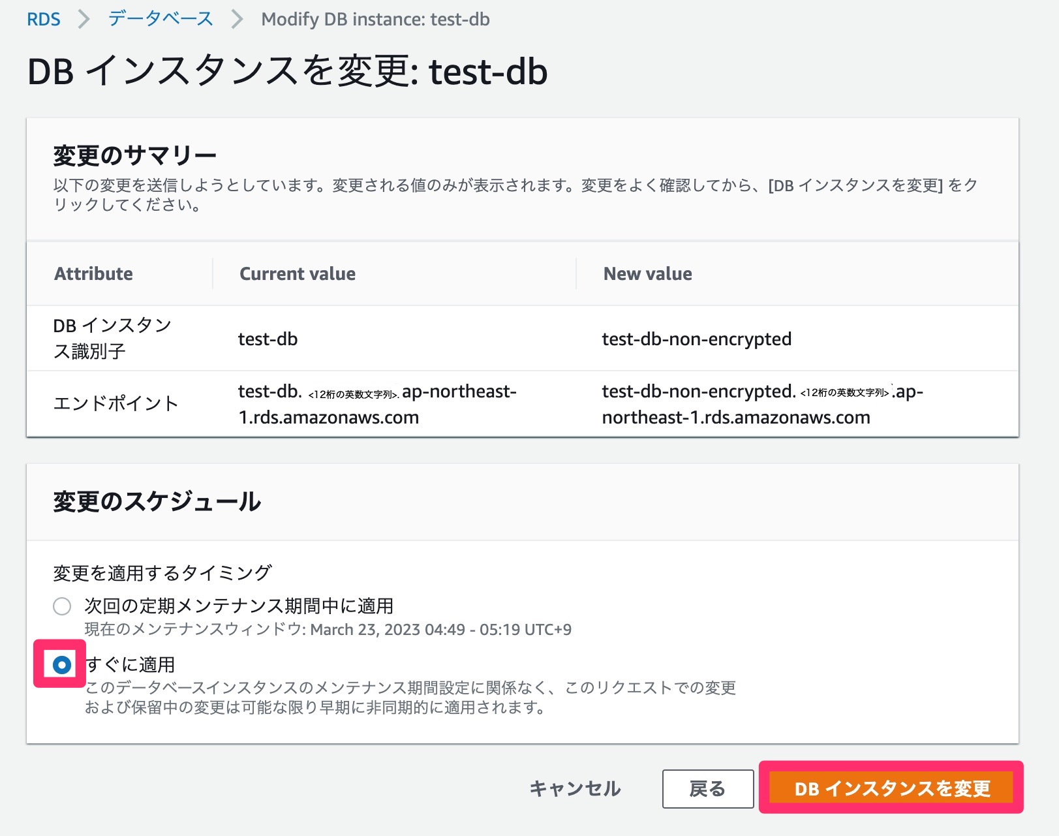Click the Current value column header

pos(298,273)
